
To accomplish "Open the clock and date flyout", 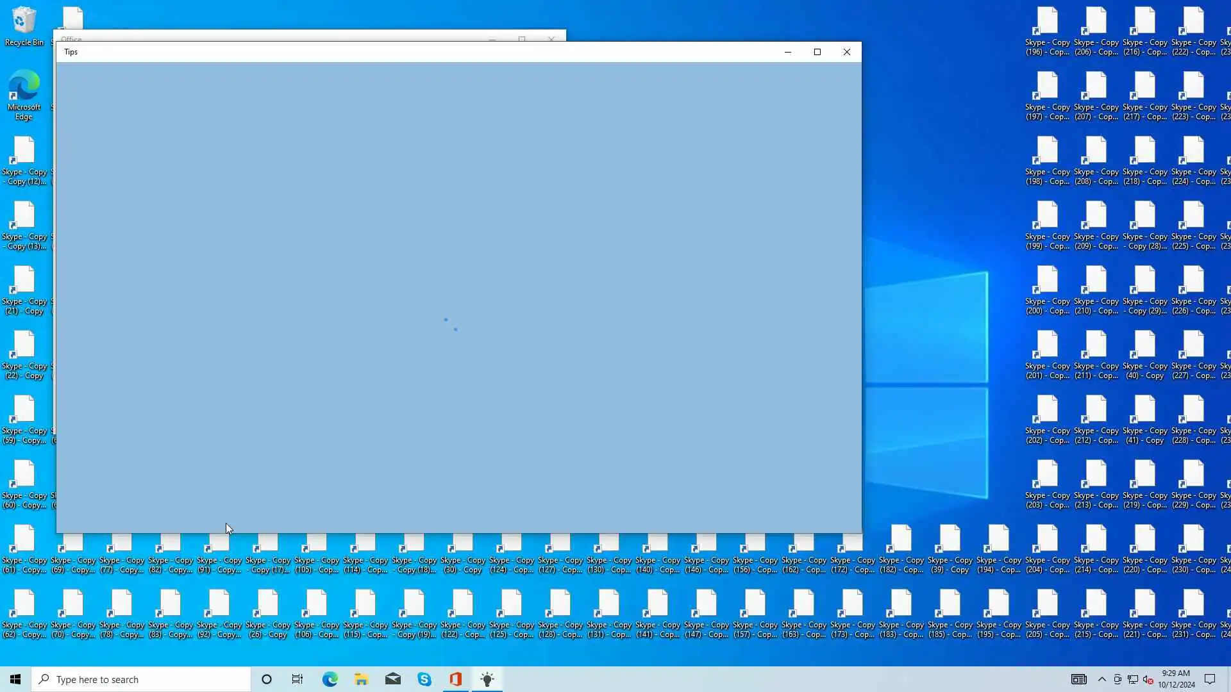I will click(x=1176, y=679).
